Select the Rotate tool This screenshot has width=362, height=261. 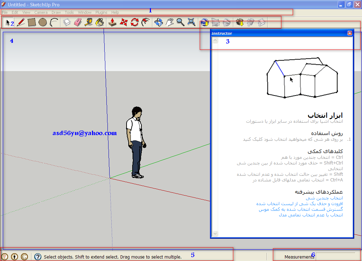coord(135,22)
